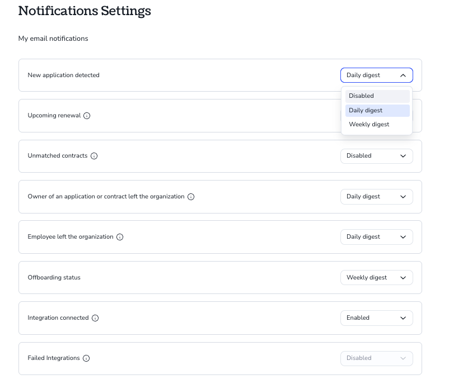The width and height of the screenshot is (449, 384).
Task: Click chevron arrow of Offboarding status dropdown
Action: tap(403, 278)
